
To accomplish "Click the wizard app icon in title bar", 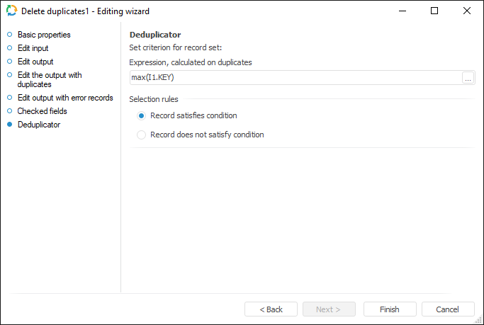I will [x=11, y=11].
